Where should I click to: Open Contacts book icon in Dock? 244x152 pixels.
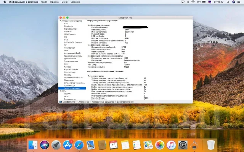pos(102,145)
